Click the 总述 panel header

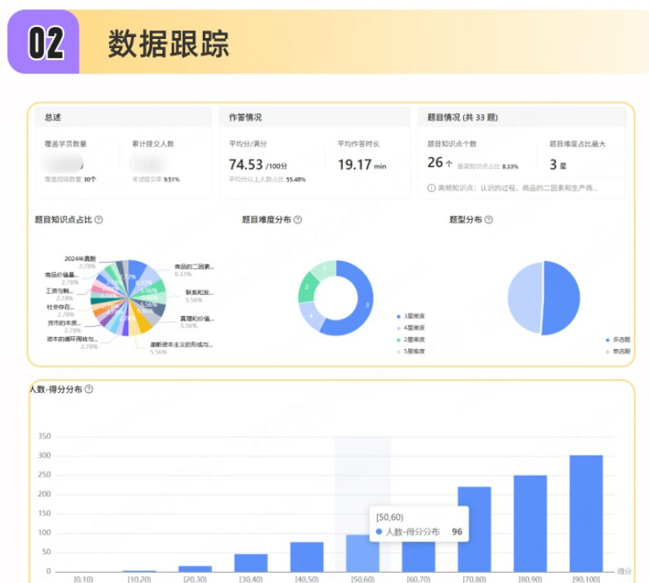pos(123,117)
